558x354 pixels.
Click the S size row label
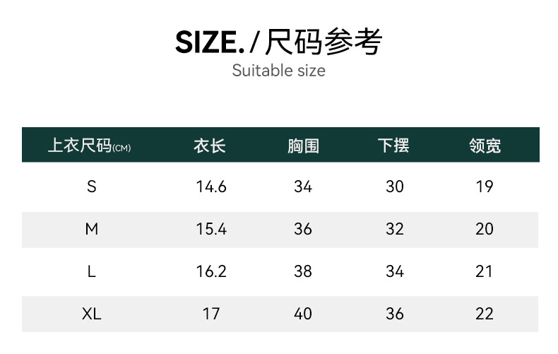(x=91, y=187)
